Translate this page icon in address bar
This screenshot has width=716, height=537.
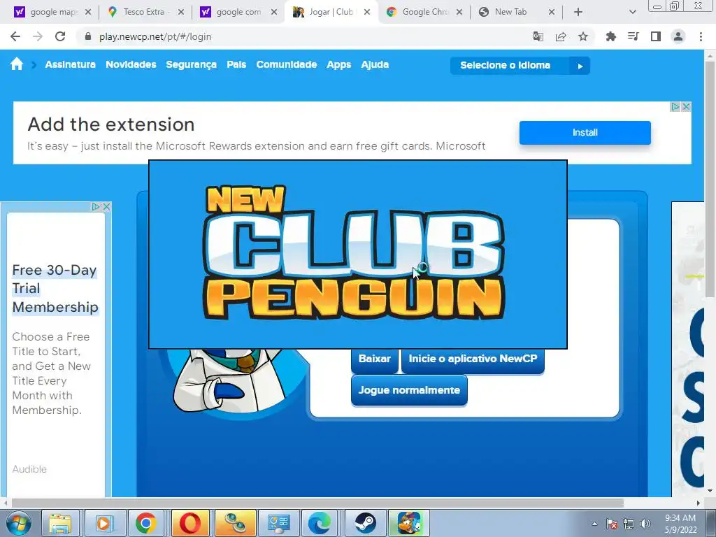pos(538,36)
